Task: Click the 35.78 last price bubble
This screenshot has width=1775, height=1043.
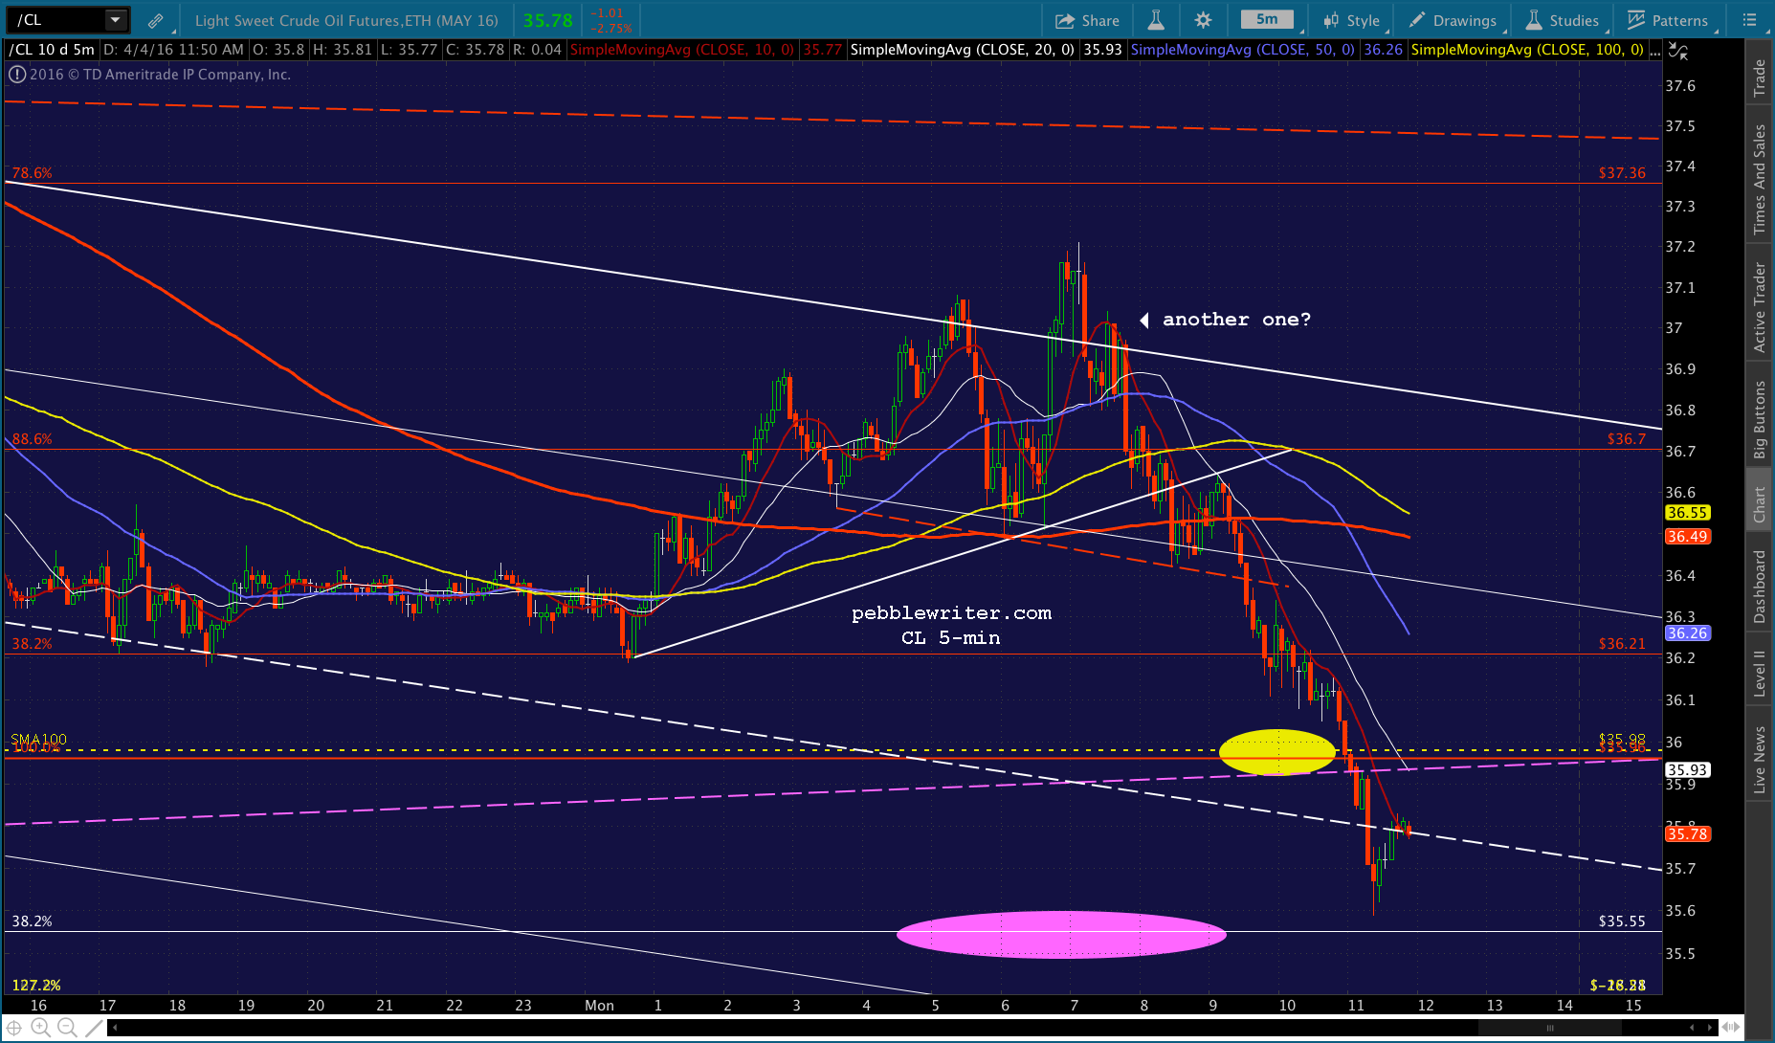Action: (x=1687, y=834)
